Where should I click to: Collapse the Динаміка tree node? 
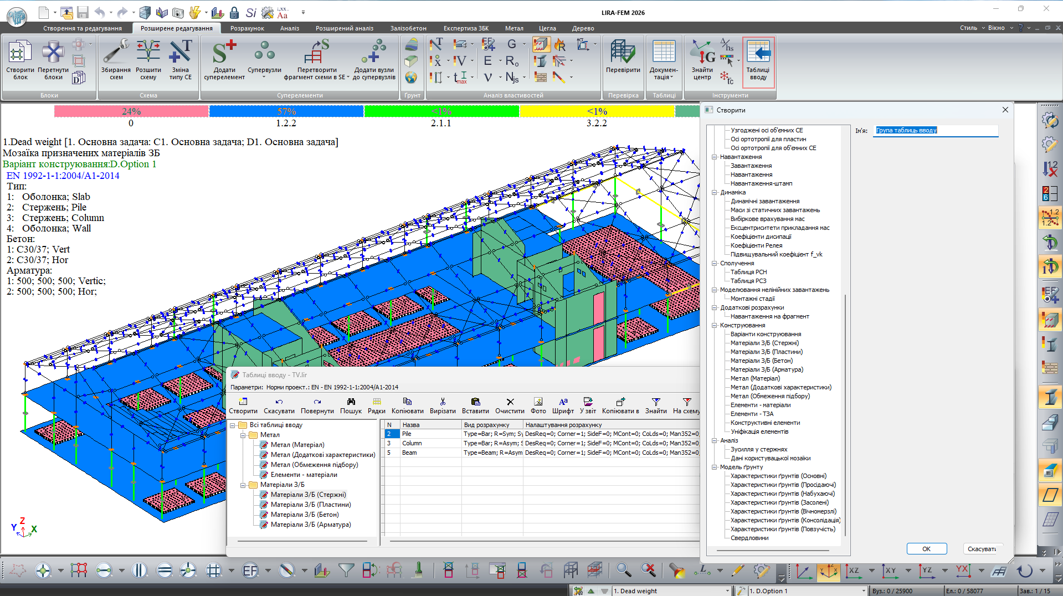click(x=715, y=193)
